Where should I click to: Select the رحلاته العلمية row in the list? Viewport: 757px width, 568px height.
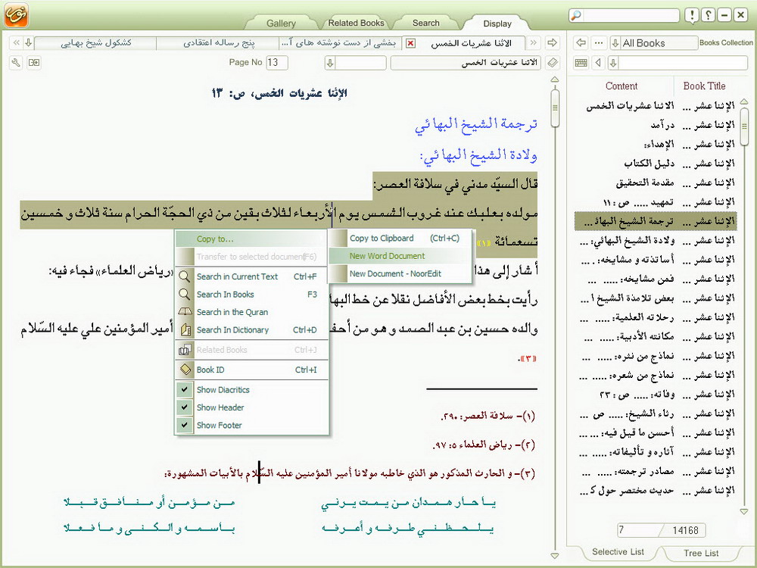click(656, 317)
